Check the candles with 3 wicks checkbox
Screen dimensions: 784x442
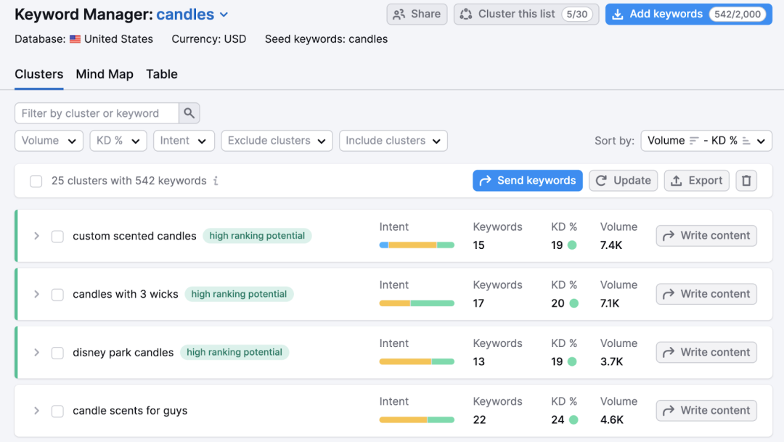click(57, 295)
